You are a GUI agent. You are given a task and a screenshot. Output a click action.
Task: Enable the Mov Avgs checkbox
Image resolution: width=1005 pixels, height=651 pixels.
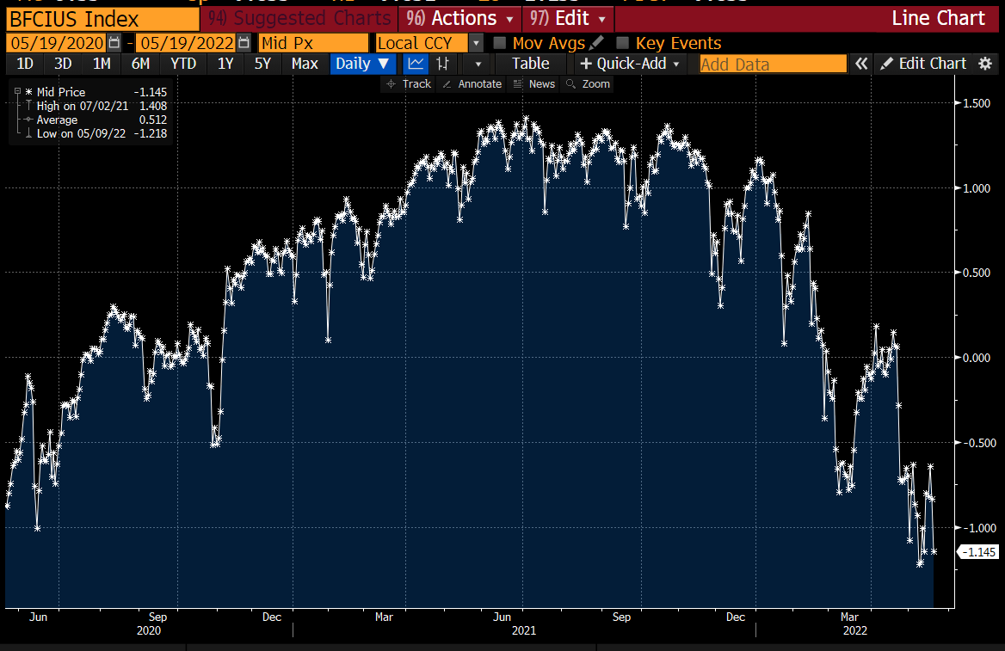pos(501,43)
